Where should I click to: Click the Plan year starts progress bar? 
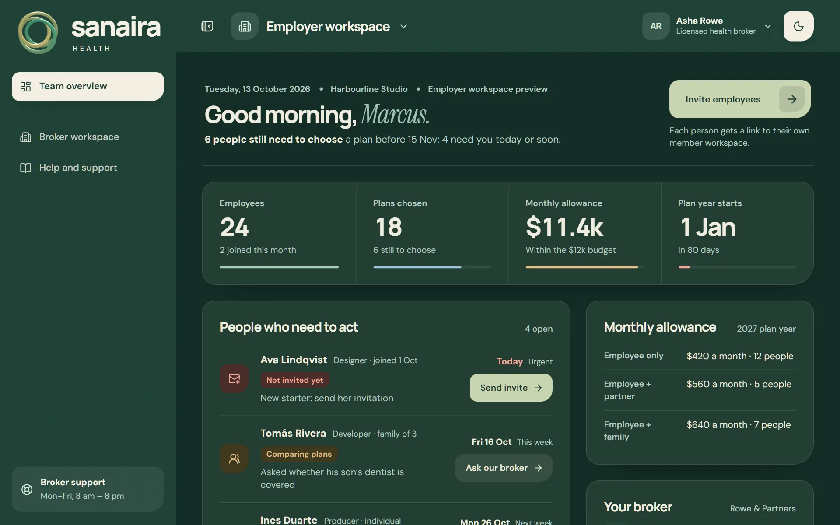pyautogui.click(x=737, y=267)
